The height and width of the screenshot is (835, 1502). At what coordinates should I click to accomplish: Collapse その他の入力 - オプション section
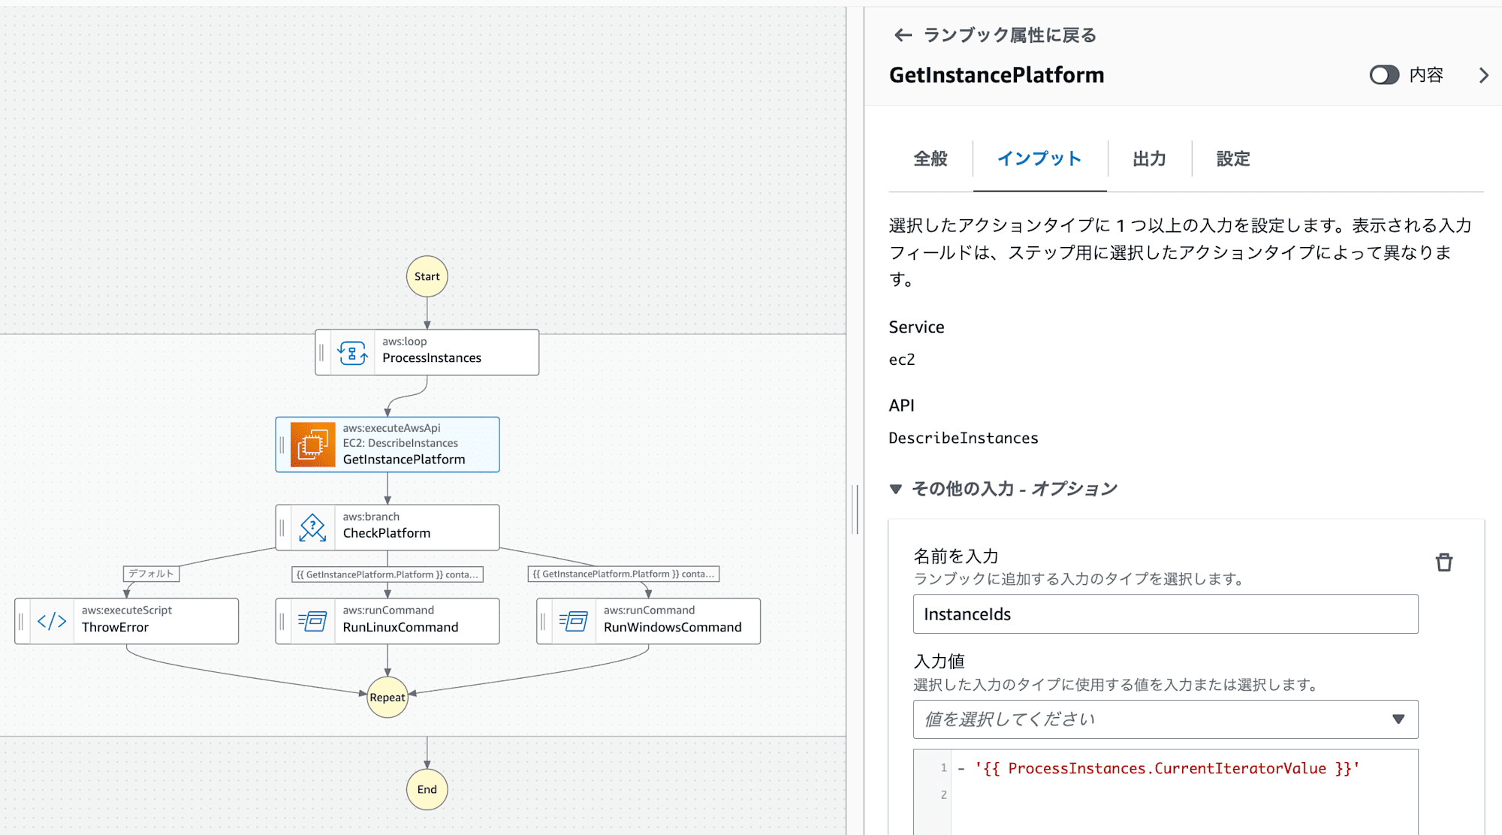(x=896, y=489)
